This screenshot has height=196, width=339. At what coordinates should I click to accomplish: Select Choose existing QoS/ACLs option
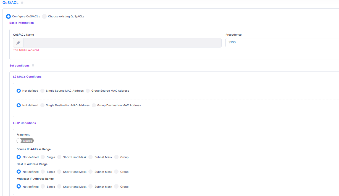[44, 17]
